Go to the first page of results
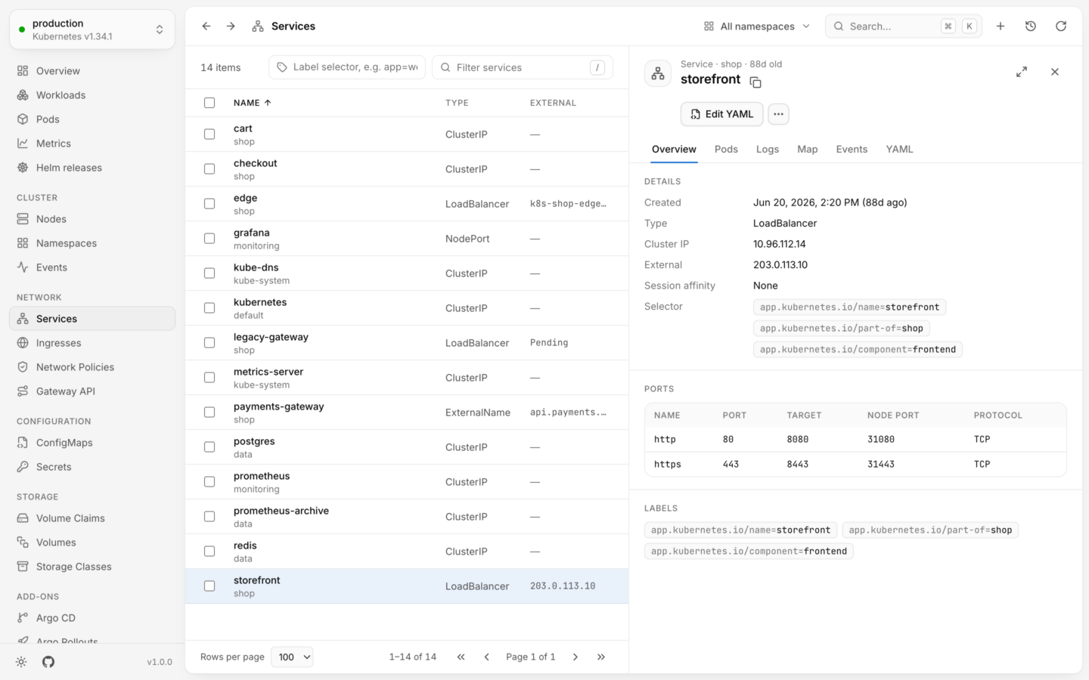This screenshot has height=680, width=1089. 461,657
